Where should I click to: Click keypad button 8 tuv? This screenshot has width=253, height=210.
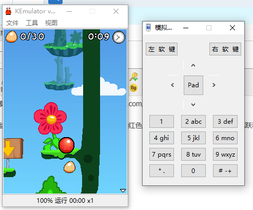[193, 154]
